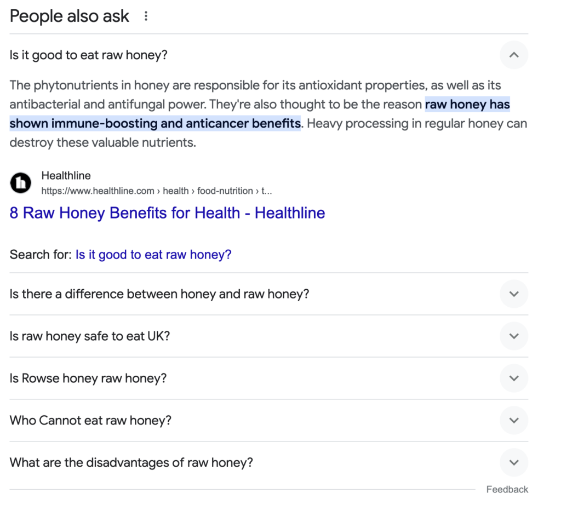Open the three-dot menu beside People also ask

[146, 16]
